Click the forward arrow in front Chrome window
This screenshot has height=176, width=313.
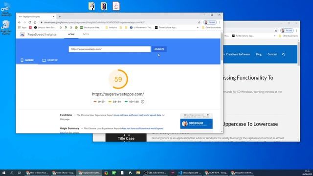coord(24,22)
